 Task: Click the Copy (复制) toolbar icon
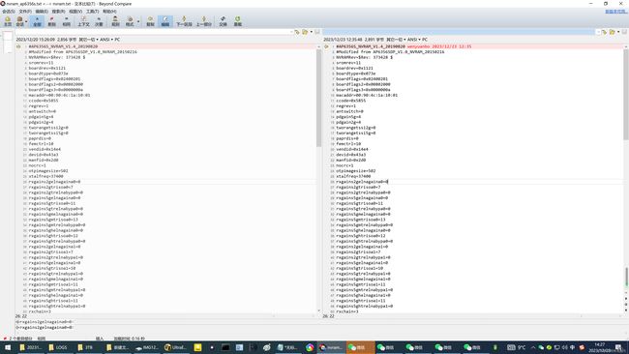[x=150, y=21]
